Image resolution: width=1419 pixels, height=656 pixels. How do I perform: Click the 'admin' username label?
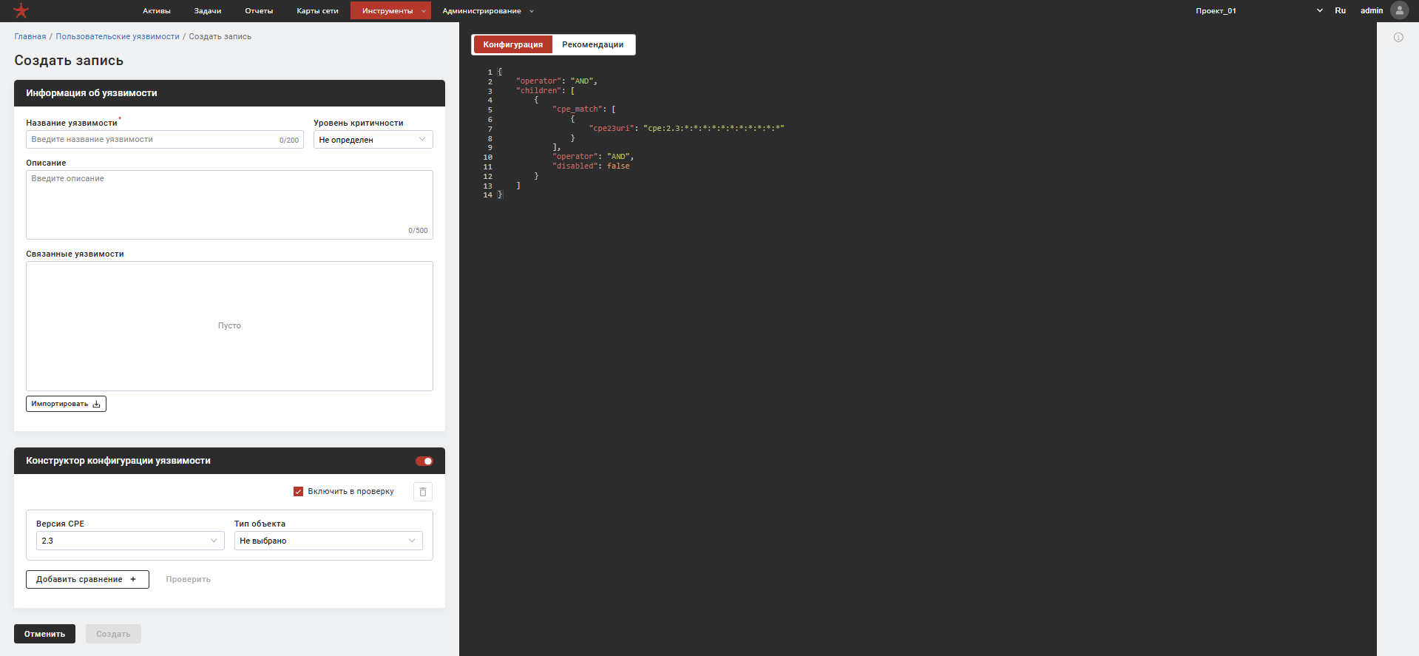[x=1372, y=10]
